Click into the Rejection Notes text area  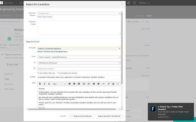point(79,27)
